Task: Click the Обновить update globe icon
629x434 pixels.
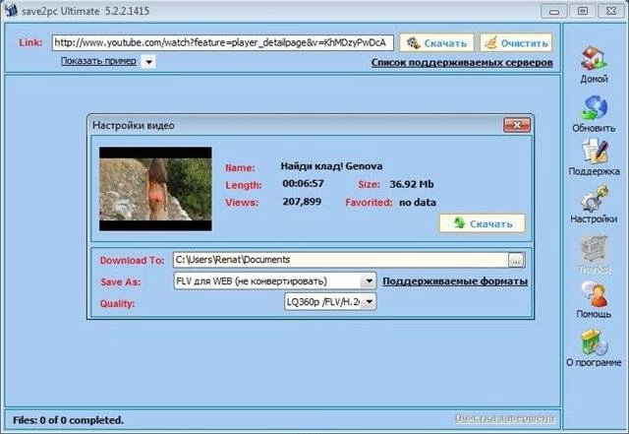Action: pyautogui.click(x=594, y=107)
